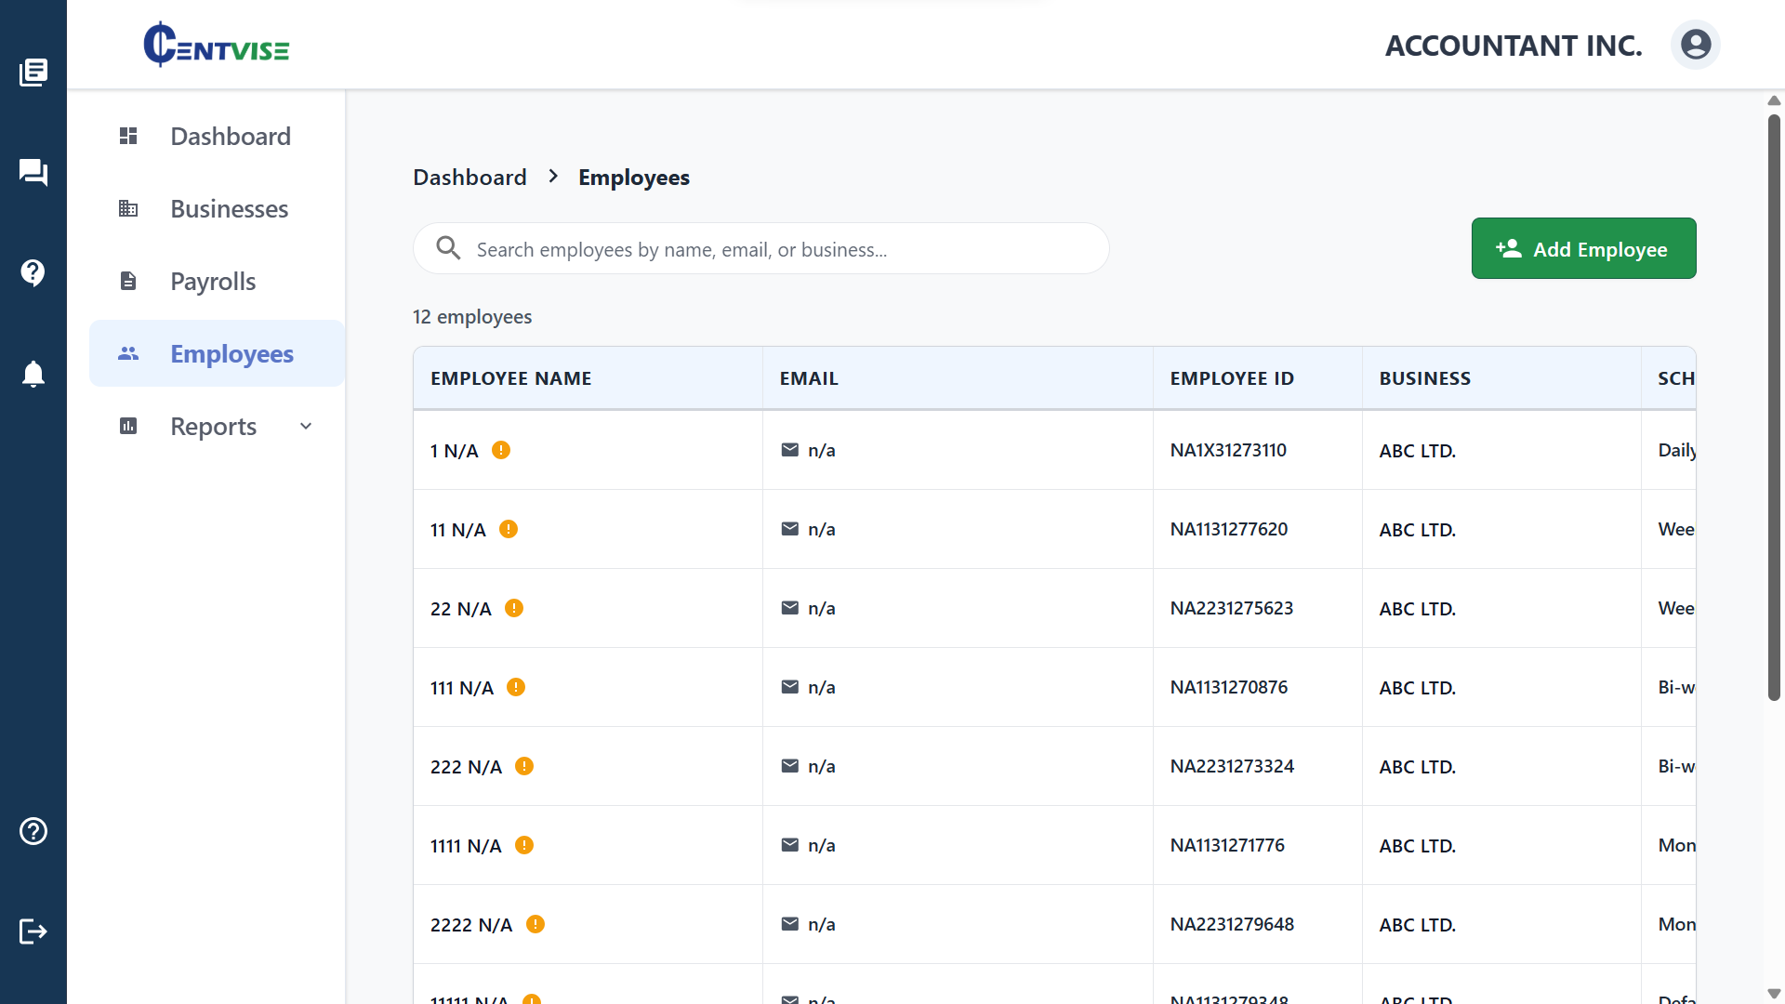Click the Employees people icon in the sidebar

[x=128, y=353]
